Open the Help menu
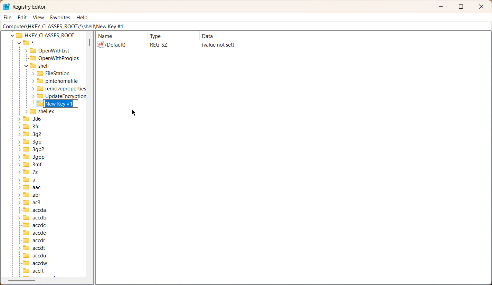 (82, 17)
